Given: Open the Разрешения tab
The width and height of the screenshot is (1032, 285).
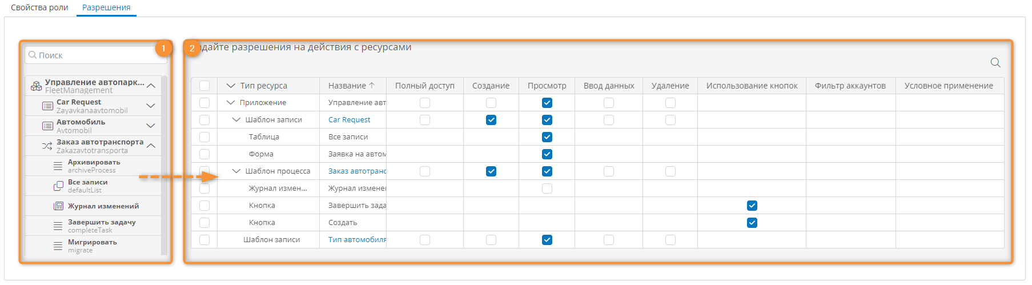Looking at the screenshot, I should 106,7.
